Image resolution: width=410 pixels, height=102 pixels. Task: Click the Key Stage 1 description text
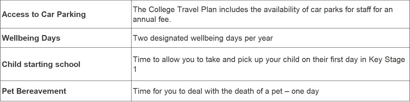click(269, 64)
